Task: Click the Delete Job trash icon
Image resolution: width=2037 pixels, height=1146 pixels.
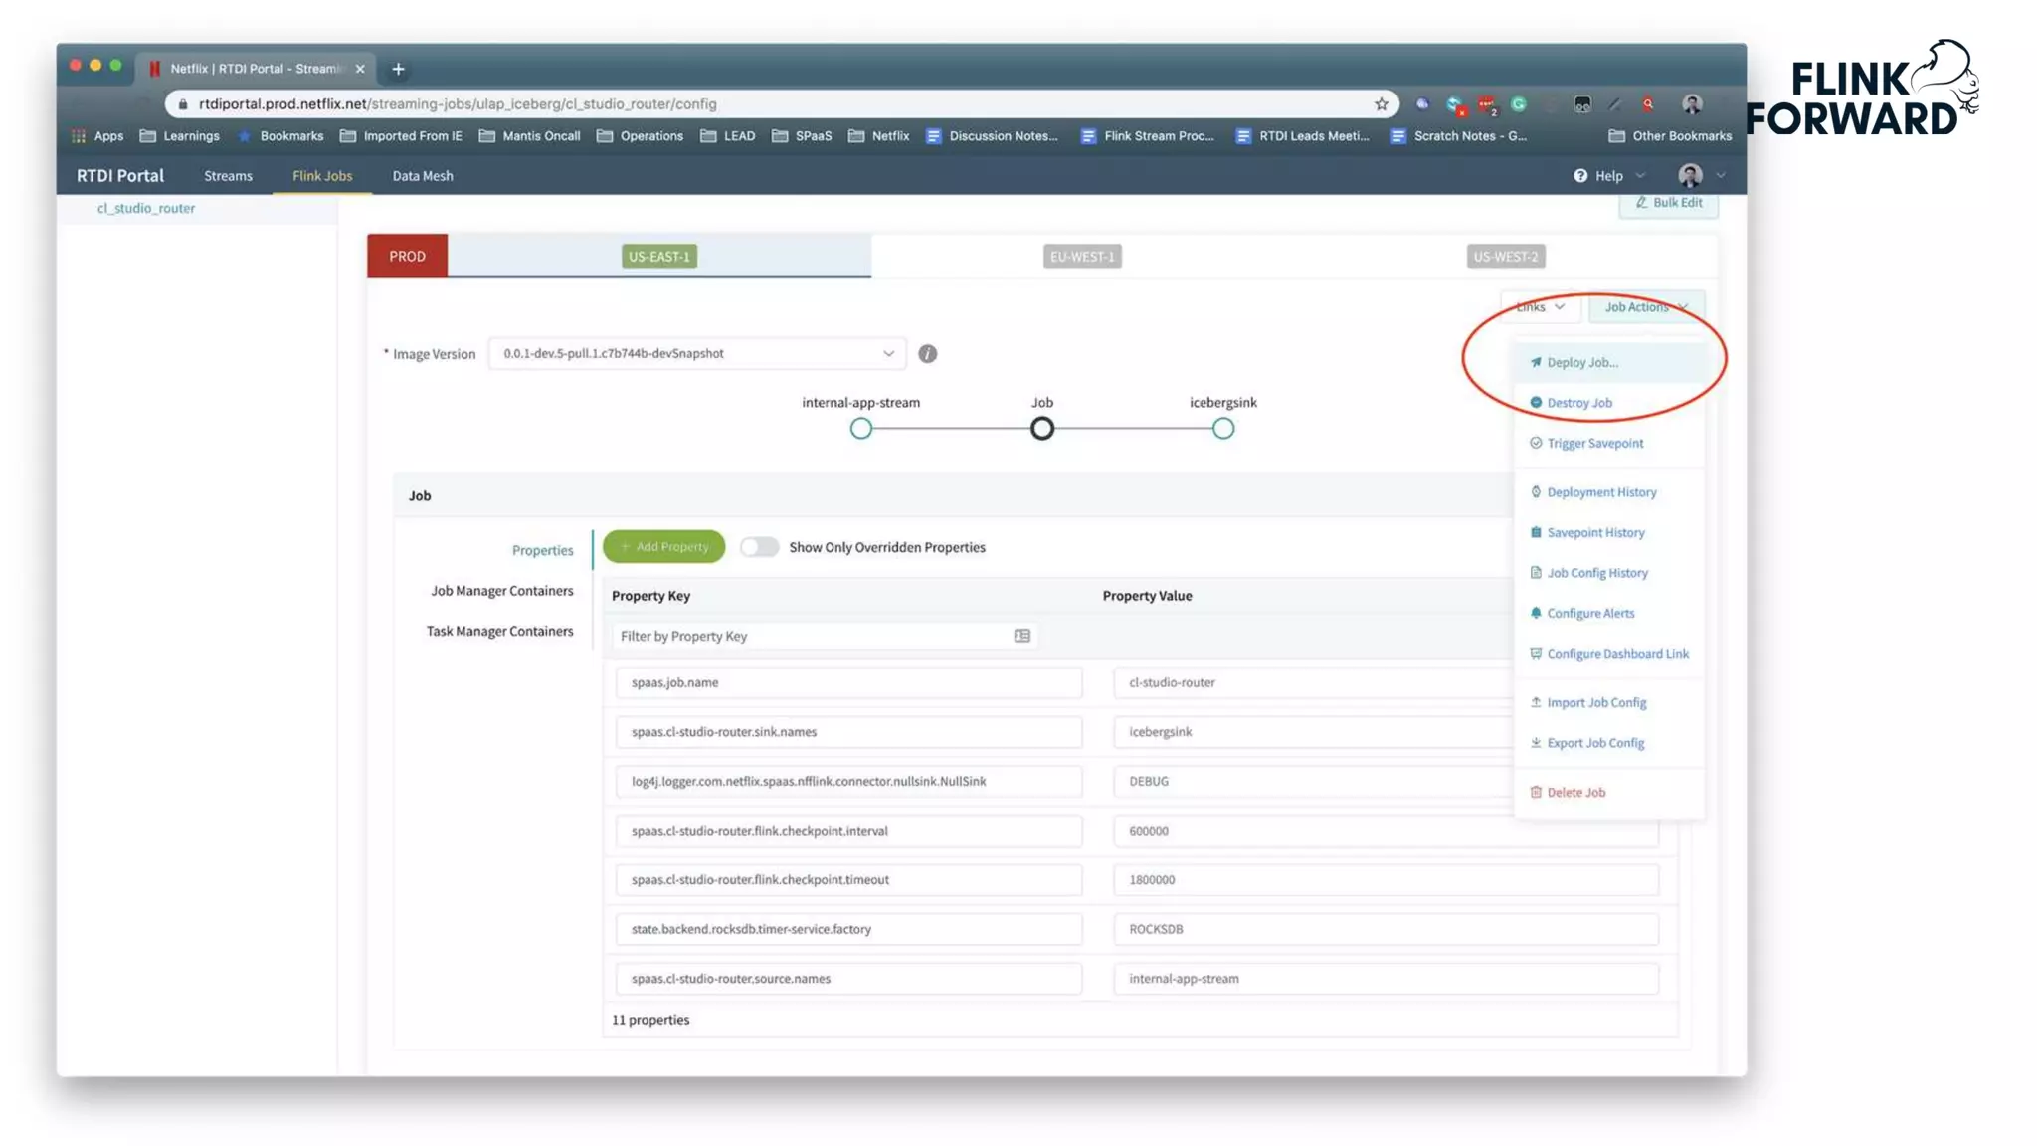Action: (1536, 793)
